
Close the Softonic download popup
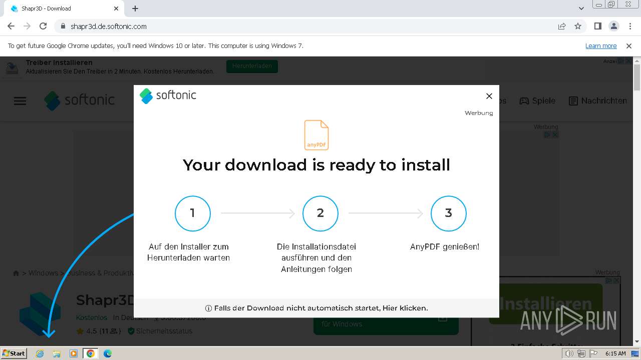click(x=489, y=96)
